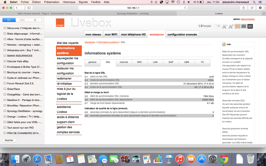
Task: Open the VoIP information tab
Action: click(x=171, y=62)
